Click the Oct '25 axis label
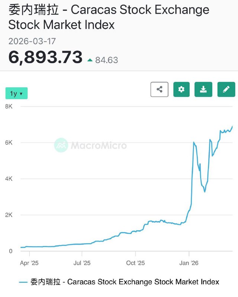This screenshot has height=297, width=238. pos(136,263)
